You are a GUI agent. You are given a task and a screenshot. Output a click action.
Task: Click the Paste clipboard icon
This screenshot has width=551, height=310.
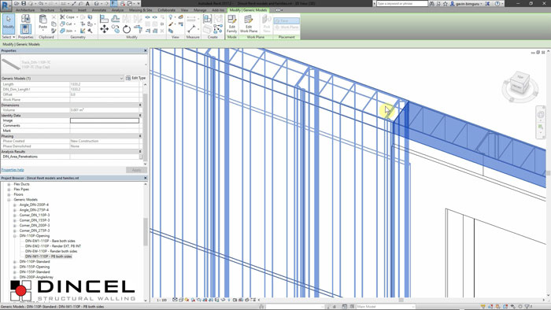tap(43, 22)
